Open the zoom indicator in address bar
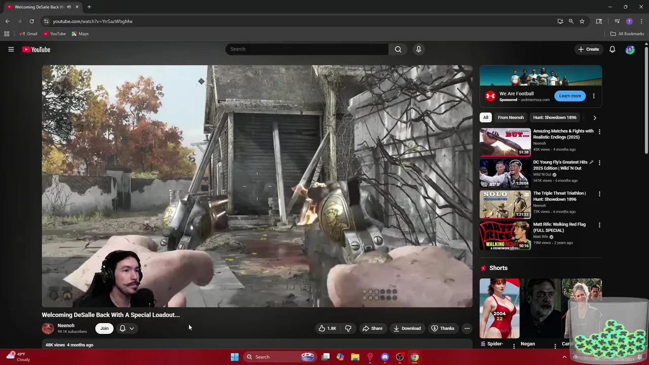Screen dimensions: 649x365 point(571,21)
